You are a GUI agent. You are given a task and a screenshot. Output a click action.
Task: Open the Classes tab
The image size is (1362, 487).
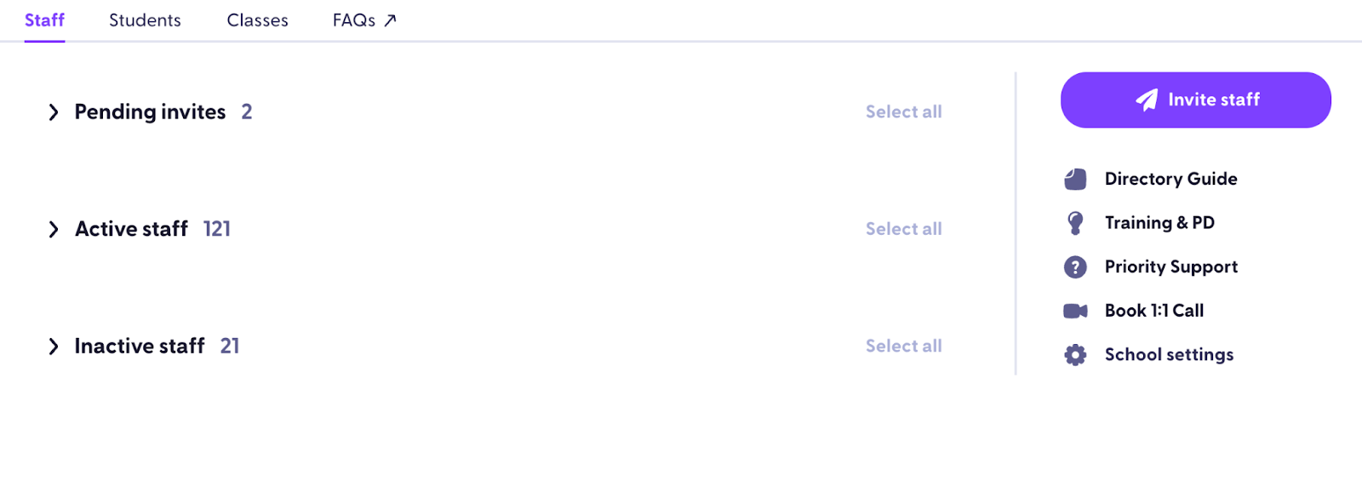tap(257, 20)
